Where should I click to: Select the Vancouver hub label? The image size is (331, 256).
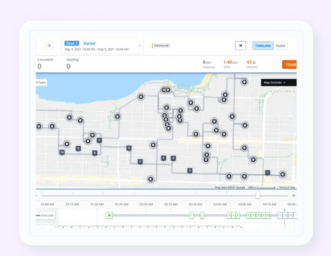[x=161, y=46]
